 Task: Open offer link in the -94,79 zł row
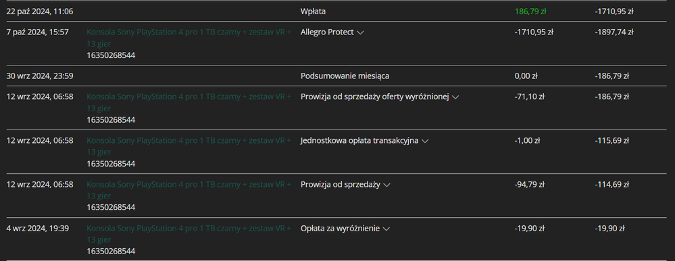189,190
